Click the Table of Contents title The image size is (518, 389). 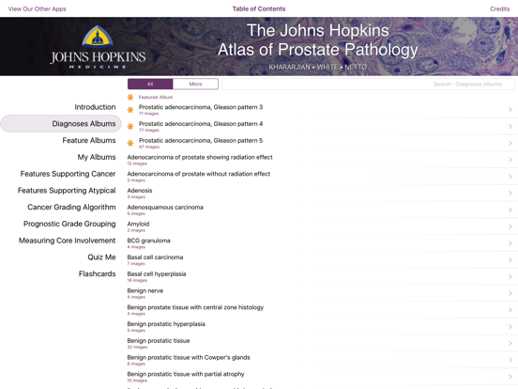259,9
